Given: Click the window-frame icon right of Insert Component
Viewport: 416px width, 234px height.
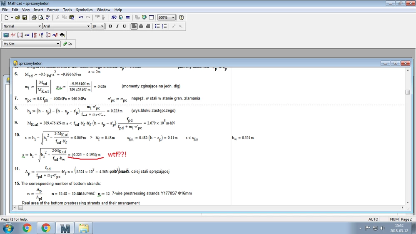Looking at the screenshot, I should click(151, 17).
